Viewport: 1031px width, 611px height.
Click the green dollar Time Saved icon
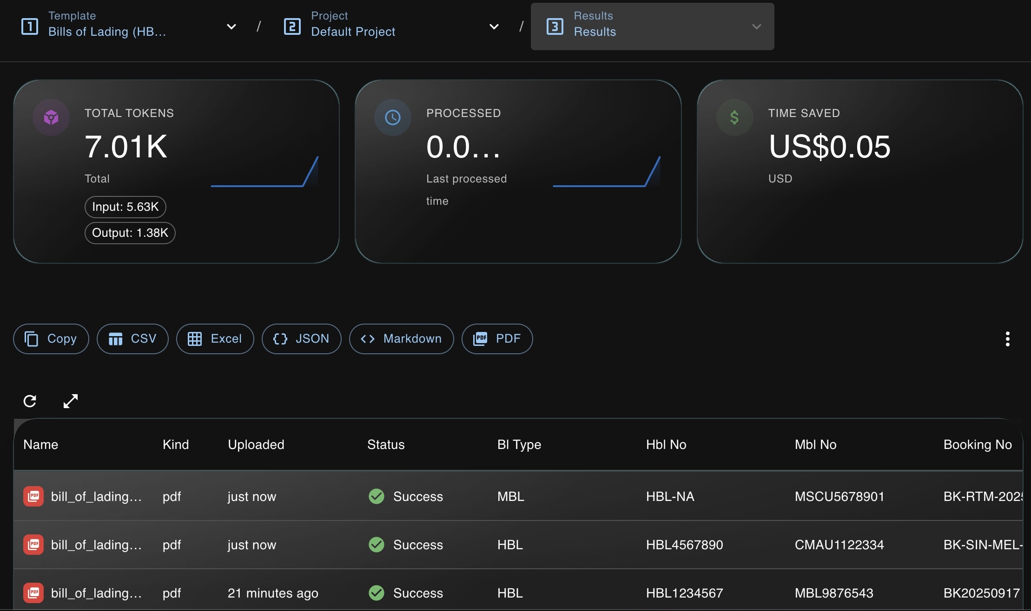[734, 117]
